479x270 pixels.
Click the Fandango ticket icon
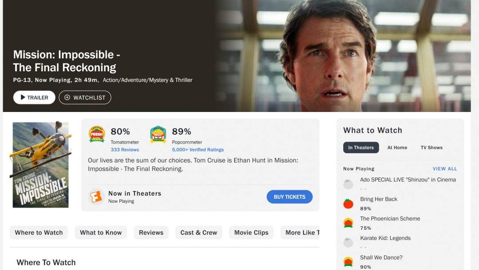96,197
